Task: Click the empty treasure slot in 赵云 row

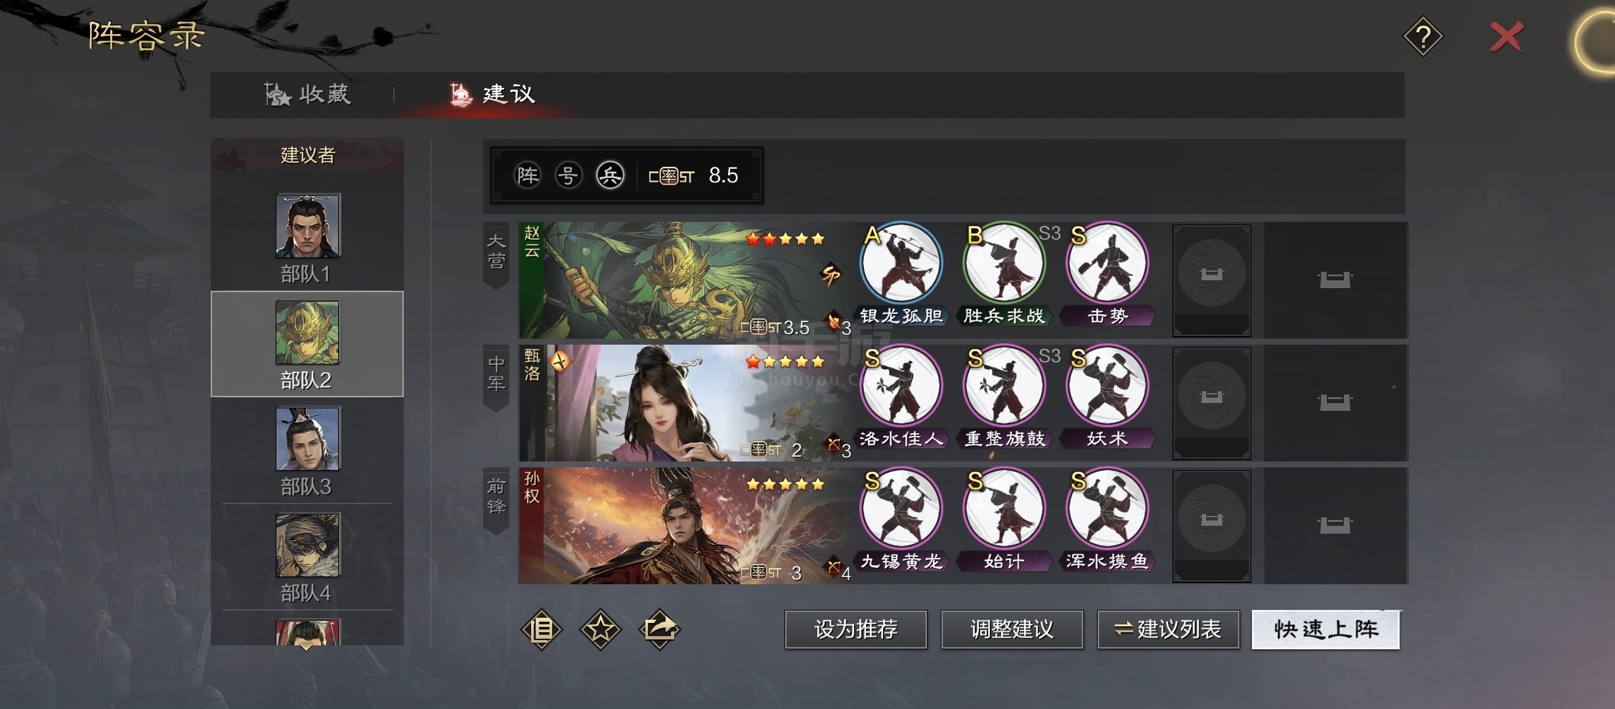Action: click(1335, 280)
